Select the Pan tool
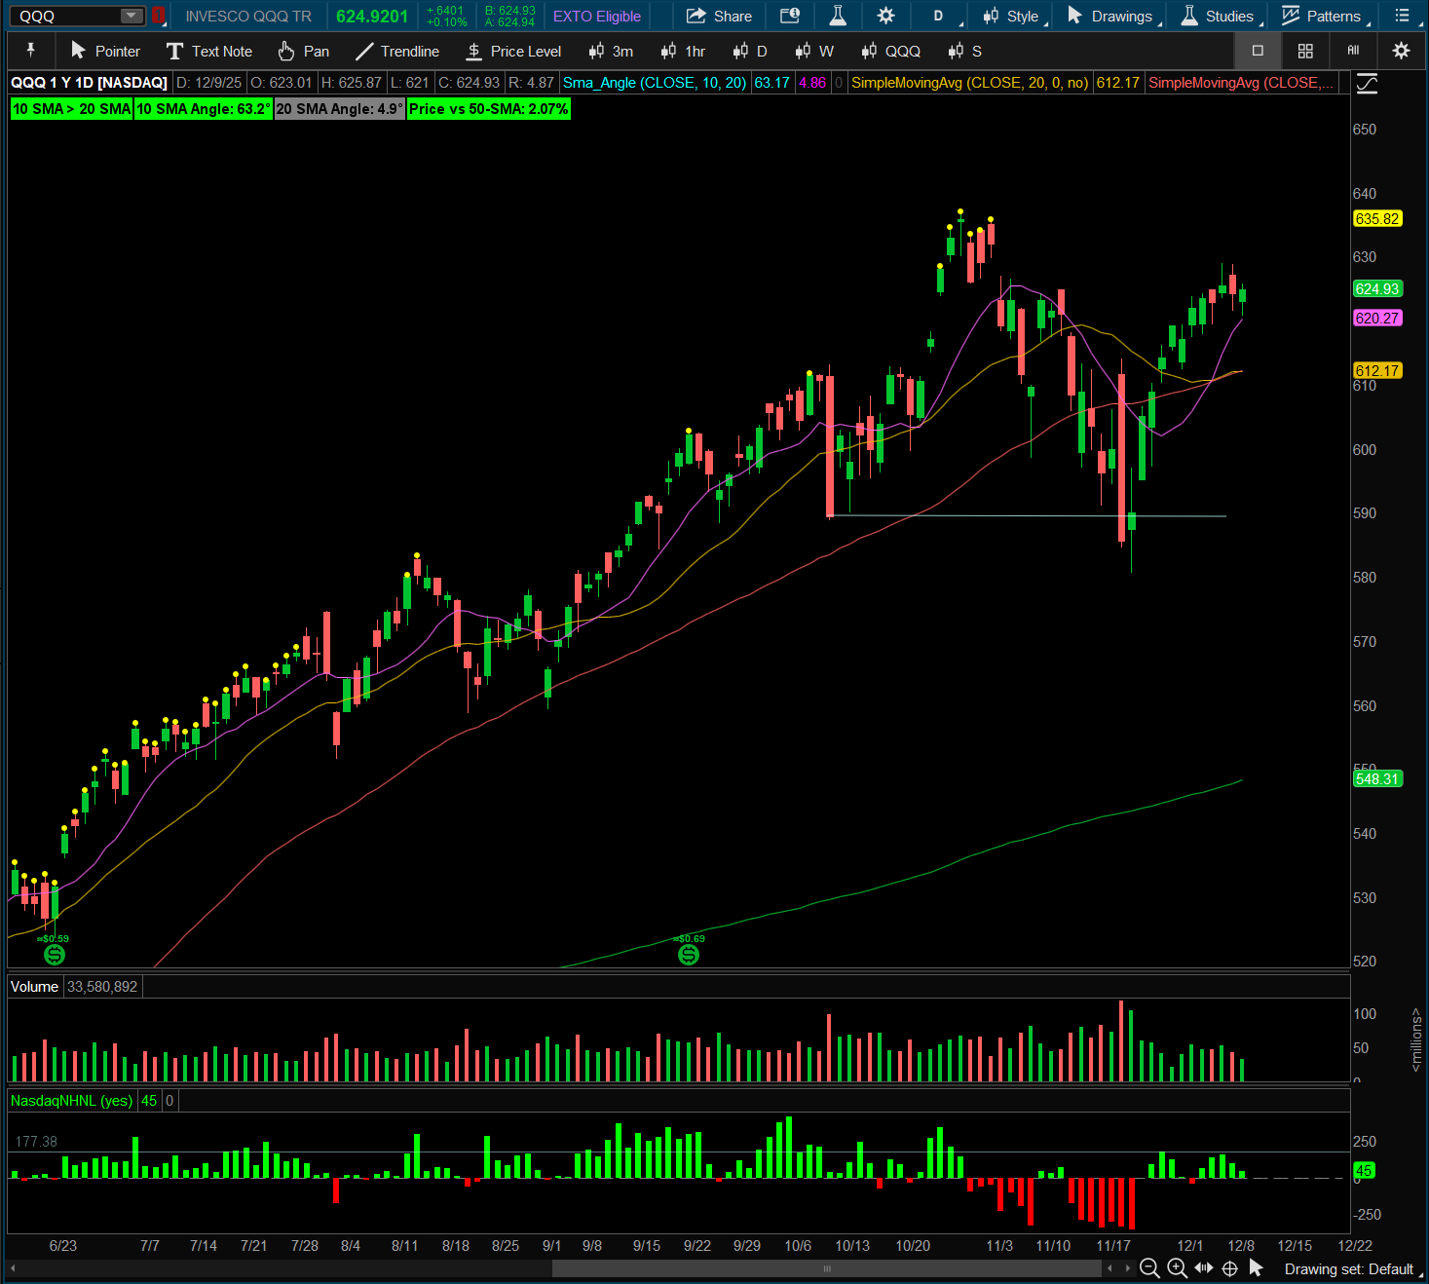This screenshot has width=1429, height=1284. click(303, 51)
